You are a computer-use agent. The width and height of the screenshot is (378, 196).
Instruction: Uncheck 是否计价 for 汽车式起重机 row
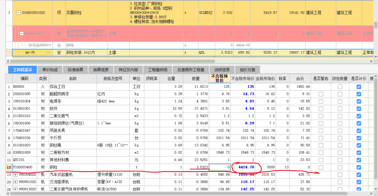tap(359, 175)
